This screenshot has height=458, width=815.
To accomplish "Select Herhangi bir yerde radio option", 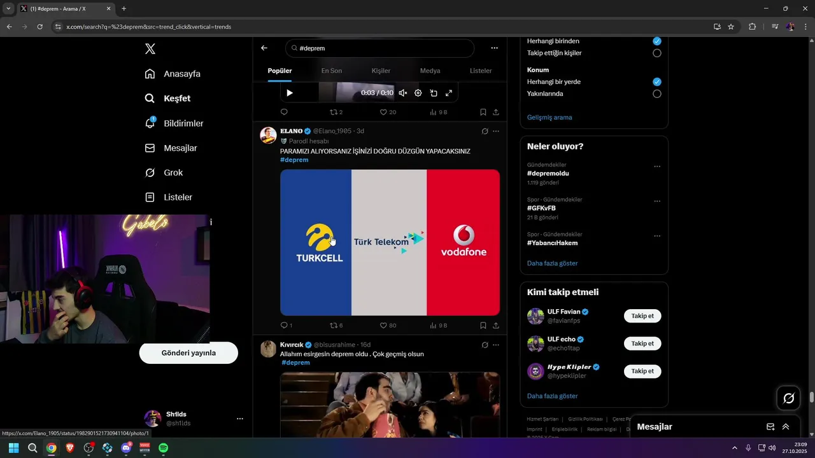I will [657, 81].
